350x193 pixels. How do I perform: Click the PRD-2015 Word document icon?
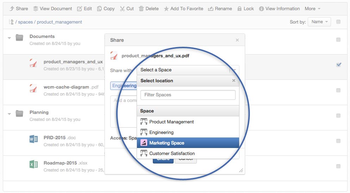pos(33,139)
